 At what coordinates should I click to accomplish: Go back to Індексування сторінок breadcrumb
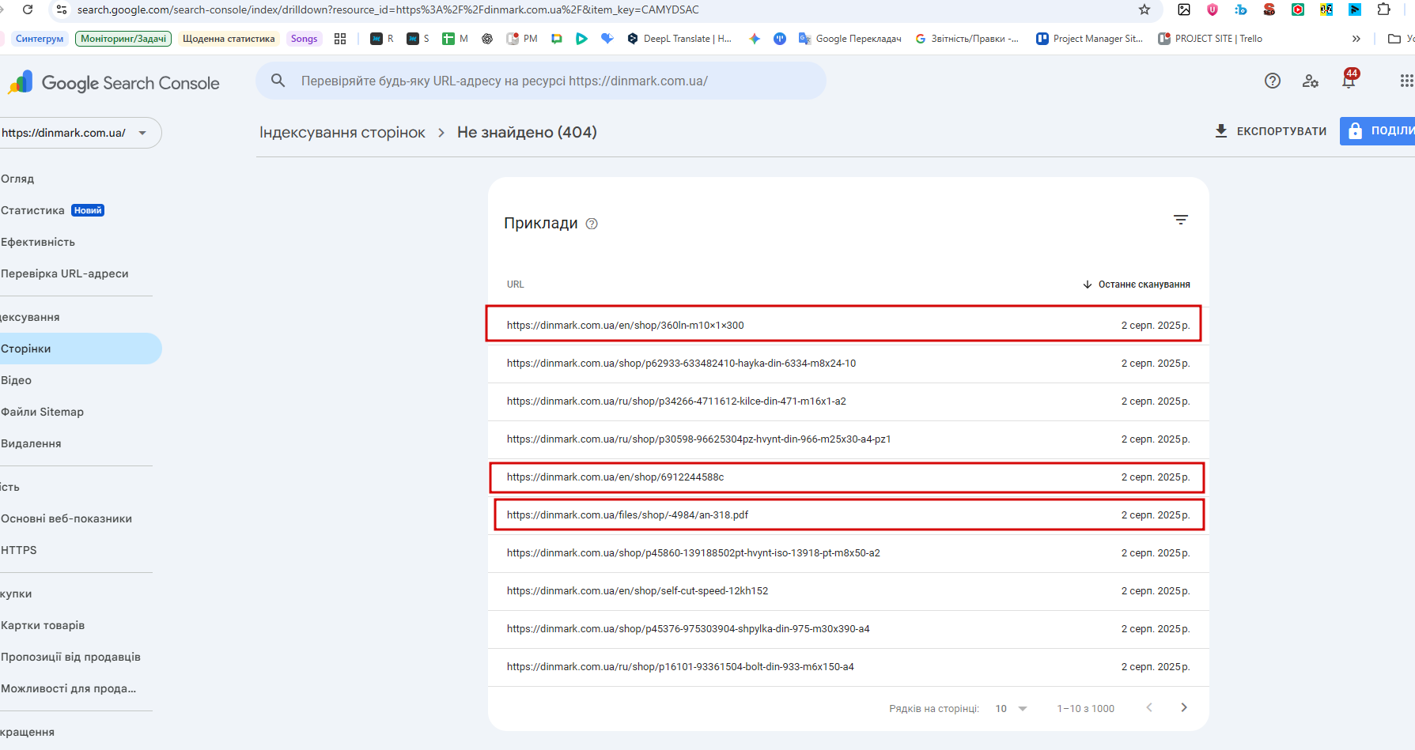[x=342, y=132]
